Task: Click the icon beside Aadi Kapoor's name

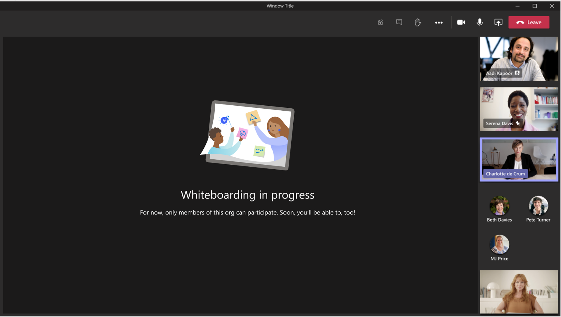Action: 517,73
